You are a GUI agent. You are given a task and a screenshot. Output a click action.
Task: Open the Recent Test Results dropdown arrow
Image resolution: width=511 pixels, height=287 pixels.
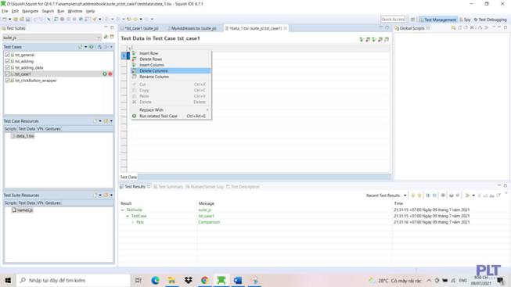point(405,196)
